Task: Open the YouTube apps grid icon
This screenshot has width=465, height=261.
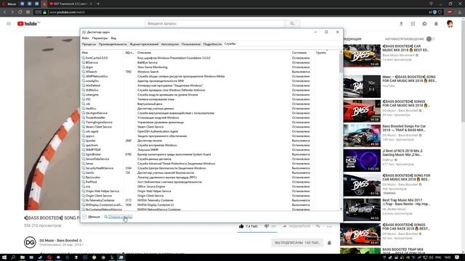Action: coord(413,24)
